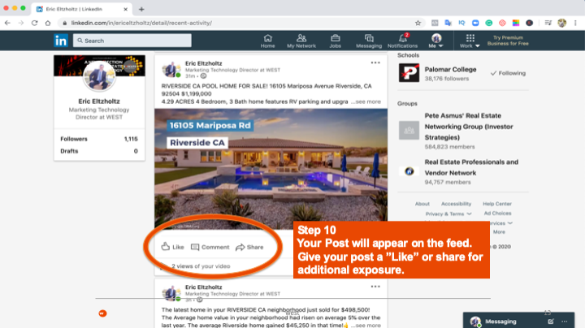Open the Notifications bell icon
Viewport: 585px width, 328px height.
click(x=402, y=41)
